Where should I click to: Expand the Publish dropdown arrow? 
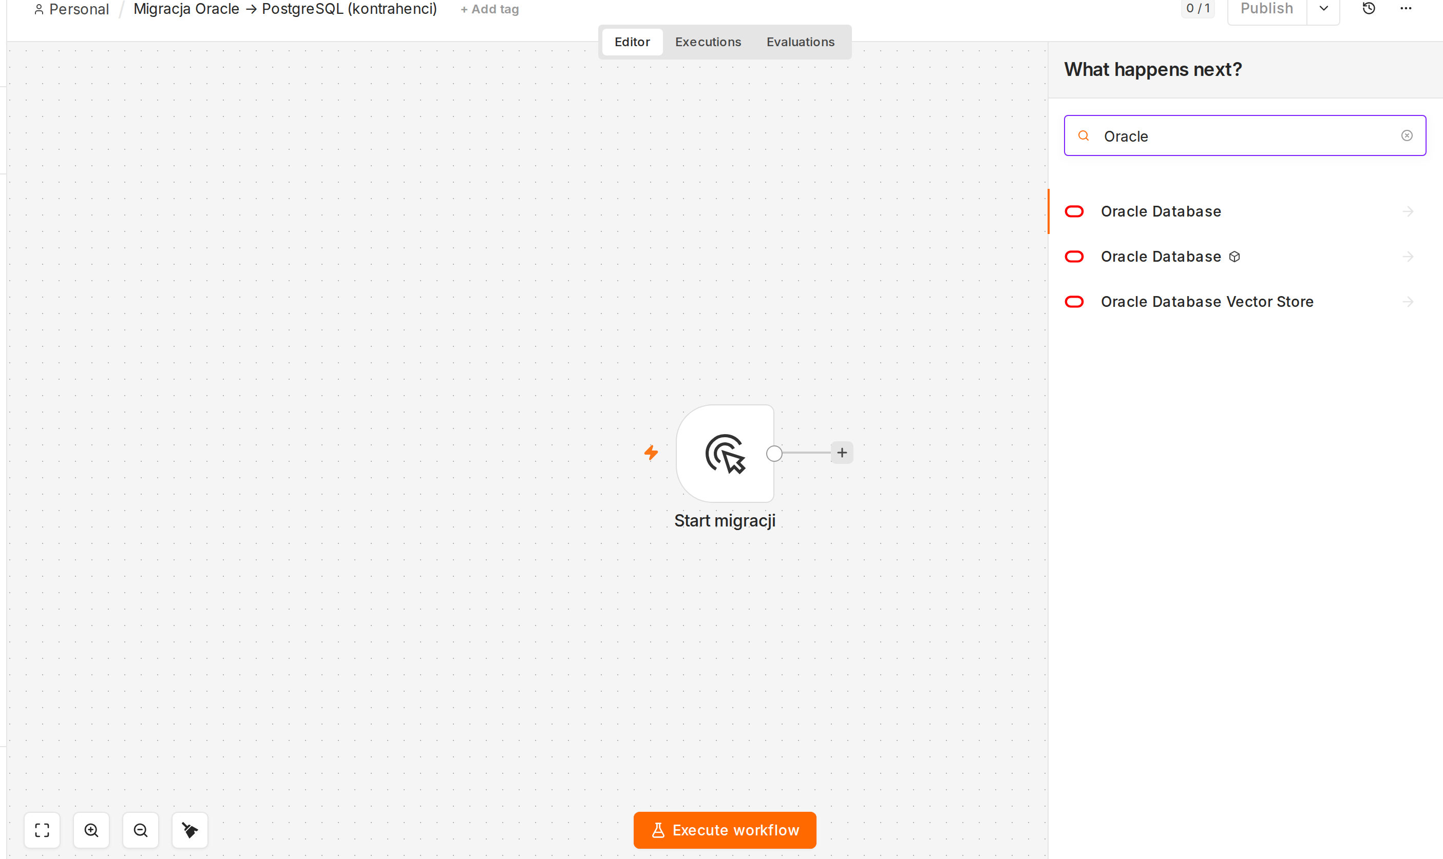pos(1323,9)
